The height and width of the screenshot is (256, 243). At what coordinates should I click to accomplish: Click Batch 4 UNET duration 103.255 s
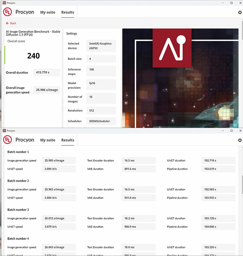218,247
